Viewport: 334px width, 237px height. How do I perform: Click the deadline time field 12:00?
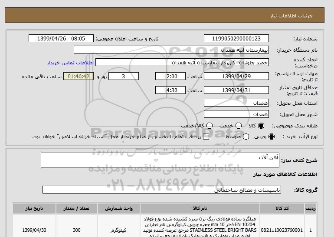(170, 76)
